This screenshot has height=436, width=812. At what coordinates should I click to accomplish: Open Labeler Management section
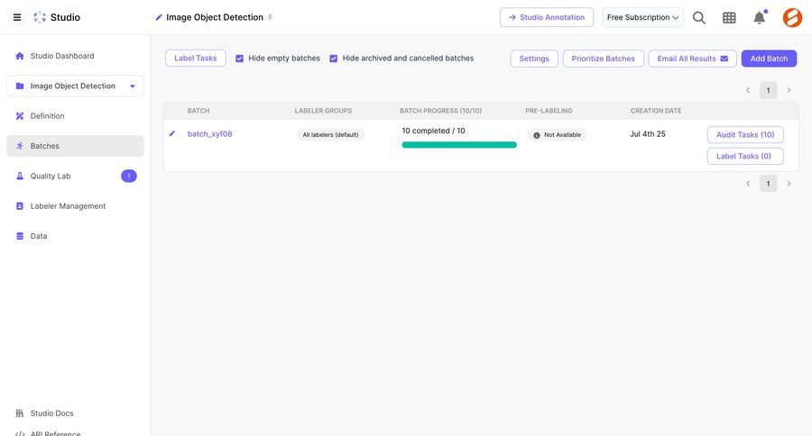point(75,206)
